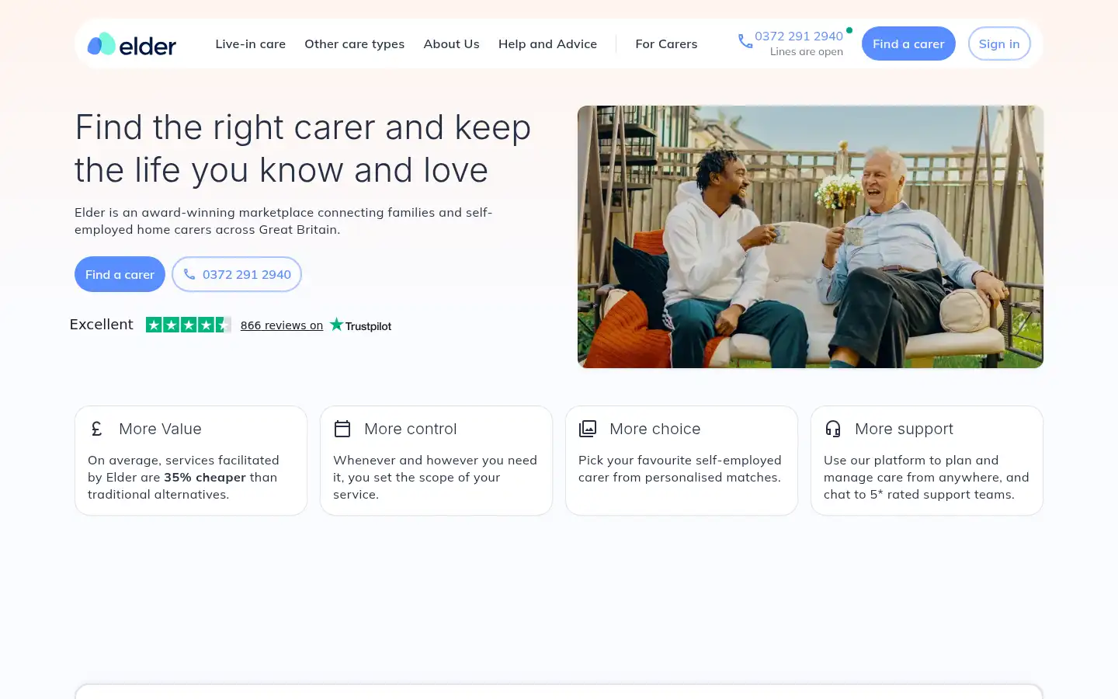Click the Excellent rating label
The image size is (1118, 699).
point(102,325)
